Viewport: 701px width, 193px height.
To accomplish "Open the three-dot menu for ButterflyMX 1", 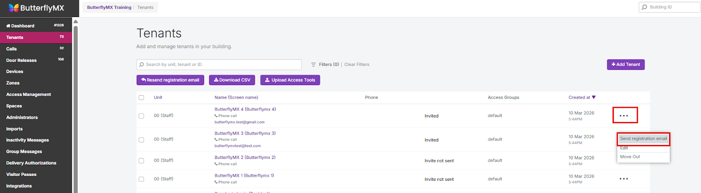I will coord(624,179).
